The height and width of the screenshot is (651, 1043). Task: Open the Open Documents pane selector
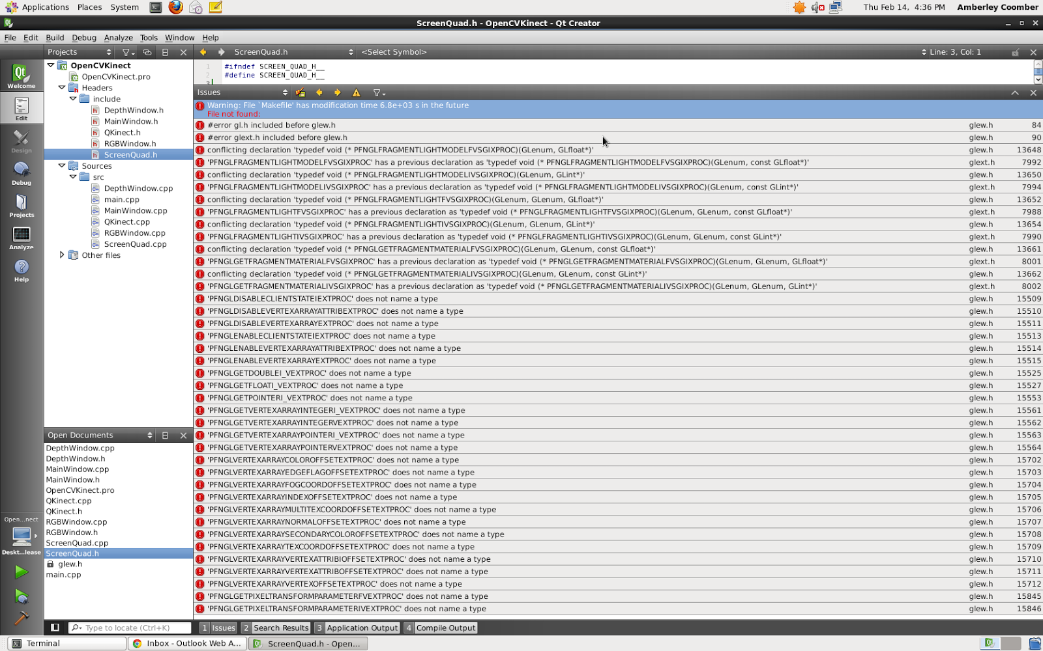[99, 436]
